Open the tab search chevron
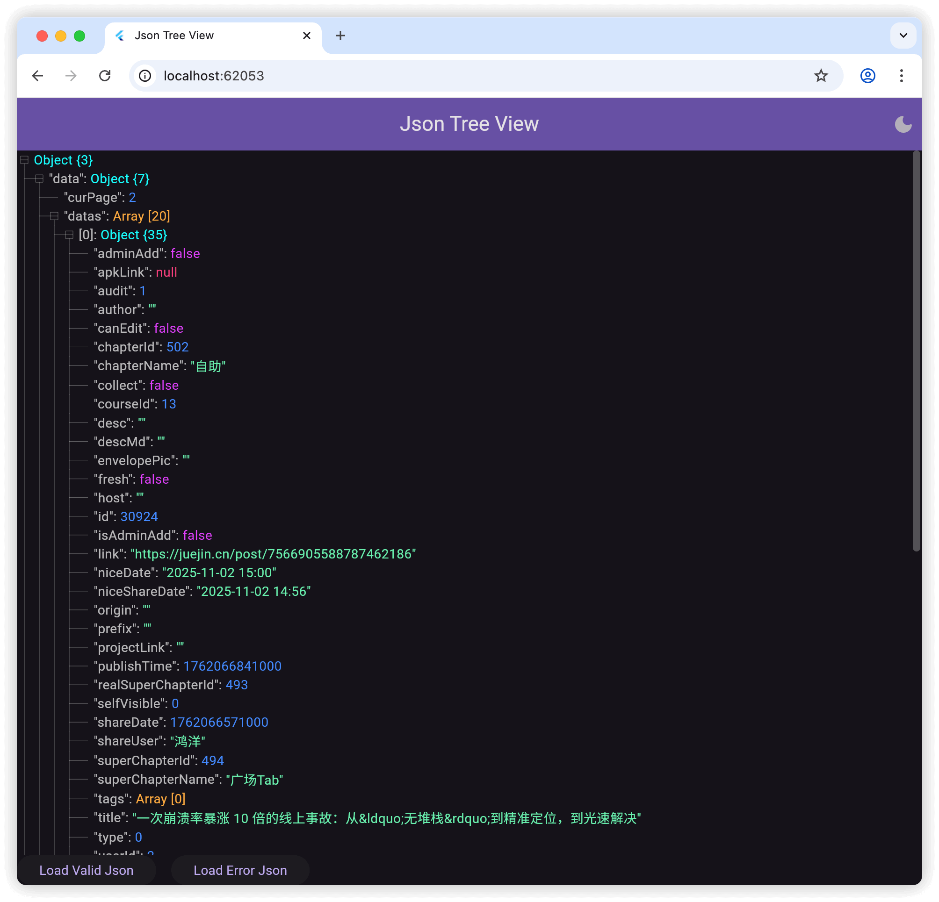 point(903,36)
